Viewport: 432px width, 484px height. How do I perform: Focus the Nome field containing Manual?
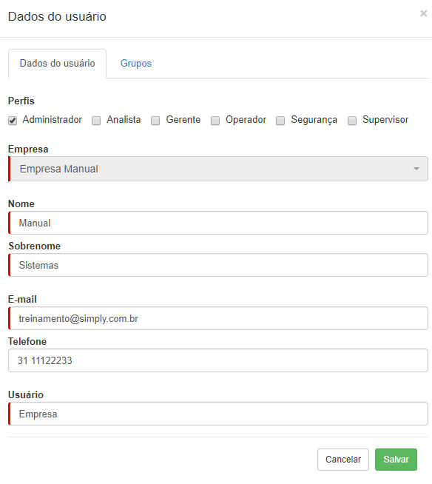[x=218, y=223]
